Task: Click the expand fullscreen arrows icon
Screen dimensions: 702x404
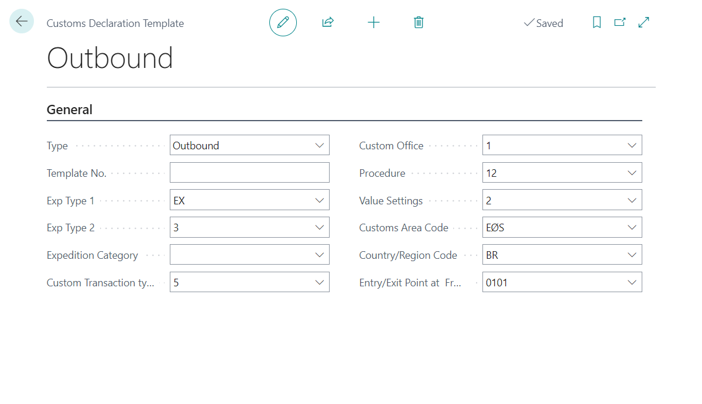Action: pyautogui.click(x=644, y=23)
